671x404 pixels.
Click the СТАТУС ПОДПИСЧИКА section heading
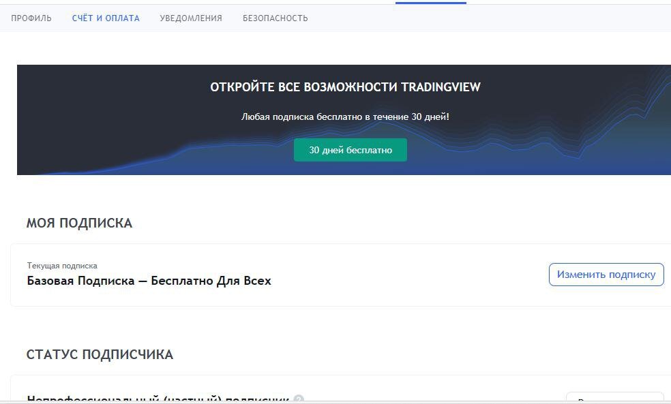(x=100, y=354)
